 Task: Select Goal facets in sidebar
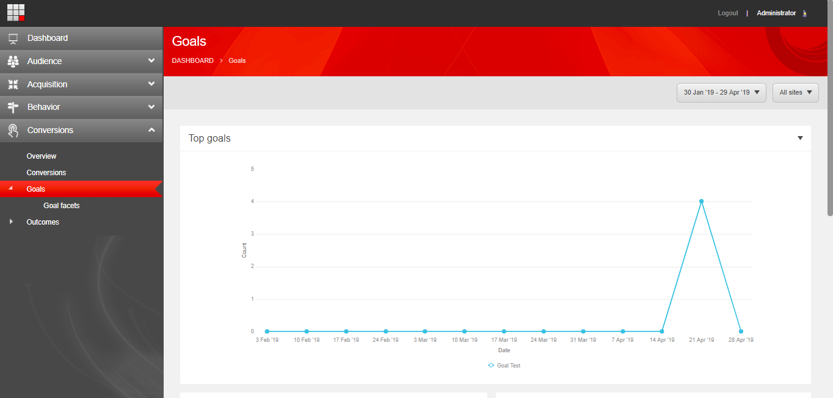(62, 206)
